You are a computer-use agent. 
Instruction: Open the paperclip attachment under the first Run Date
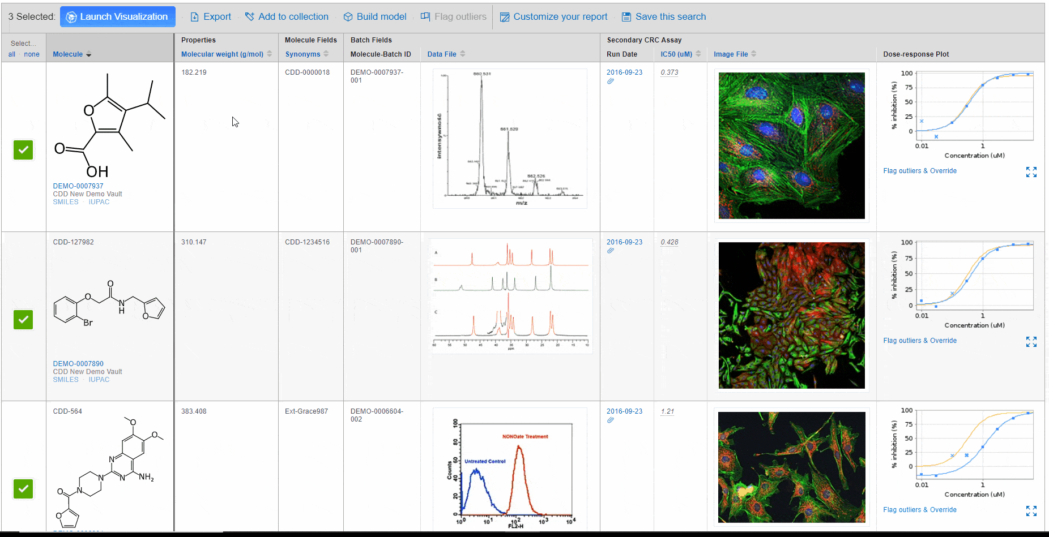611,81
